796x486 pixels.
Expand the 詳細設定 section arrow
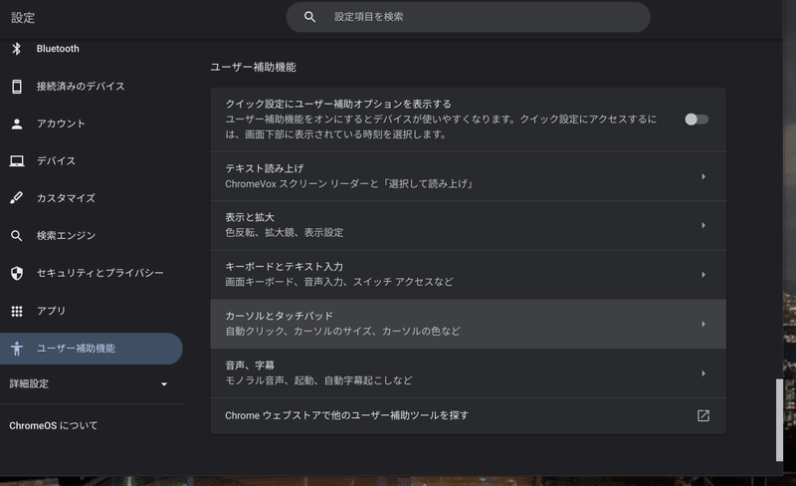pyautogui.click(x=164, y=384)
